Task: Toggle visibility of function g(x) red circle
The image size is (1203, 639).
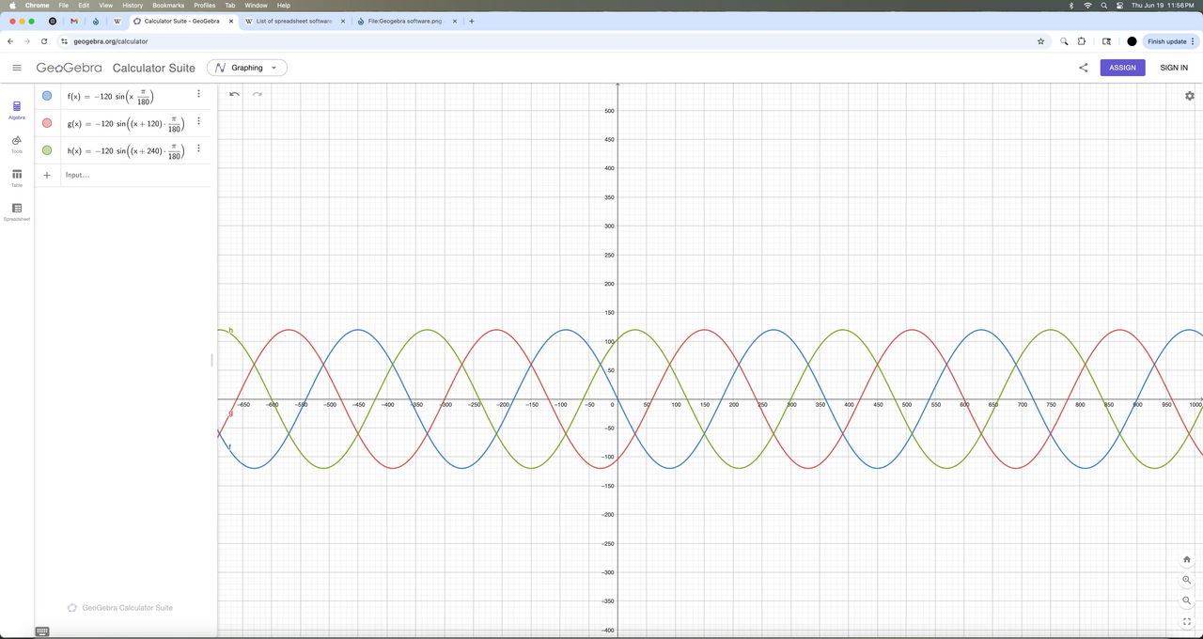Action: click(47, 123)
